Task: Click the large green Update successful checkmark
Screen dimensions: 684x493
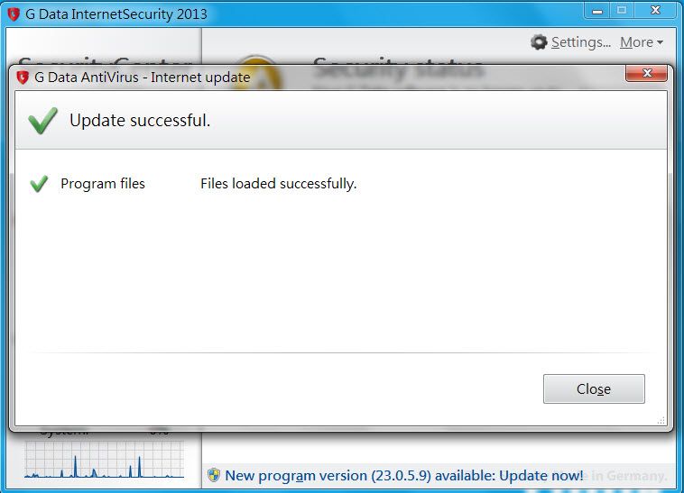Action: pyautogui.click(x=42, y=120)
